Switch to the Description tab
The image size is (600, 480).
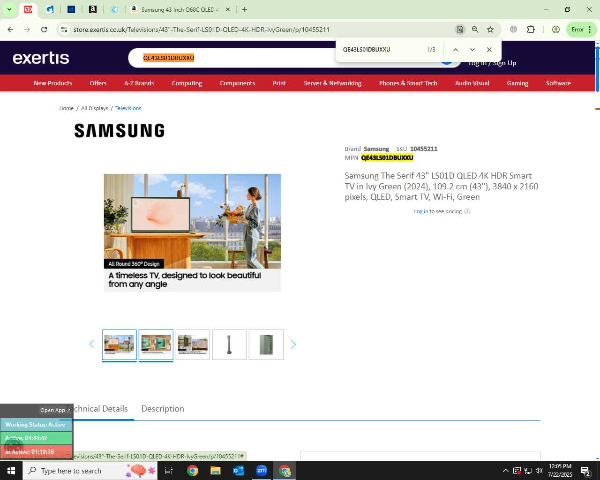[x=163, y=409]
